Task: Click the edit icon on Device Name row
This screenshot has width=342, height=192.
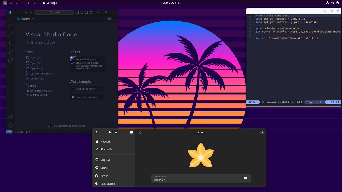Action: pyautogui.click(x=245, y=178)
